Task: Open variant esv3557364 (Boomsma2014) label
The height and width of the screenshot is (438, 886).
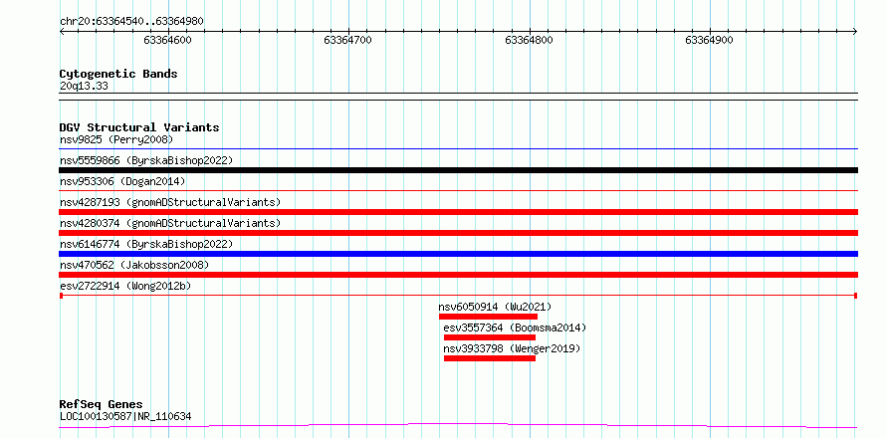Action: click(x=516, y=328)
